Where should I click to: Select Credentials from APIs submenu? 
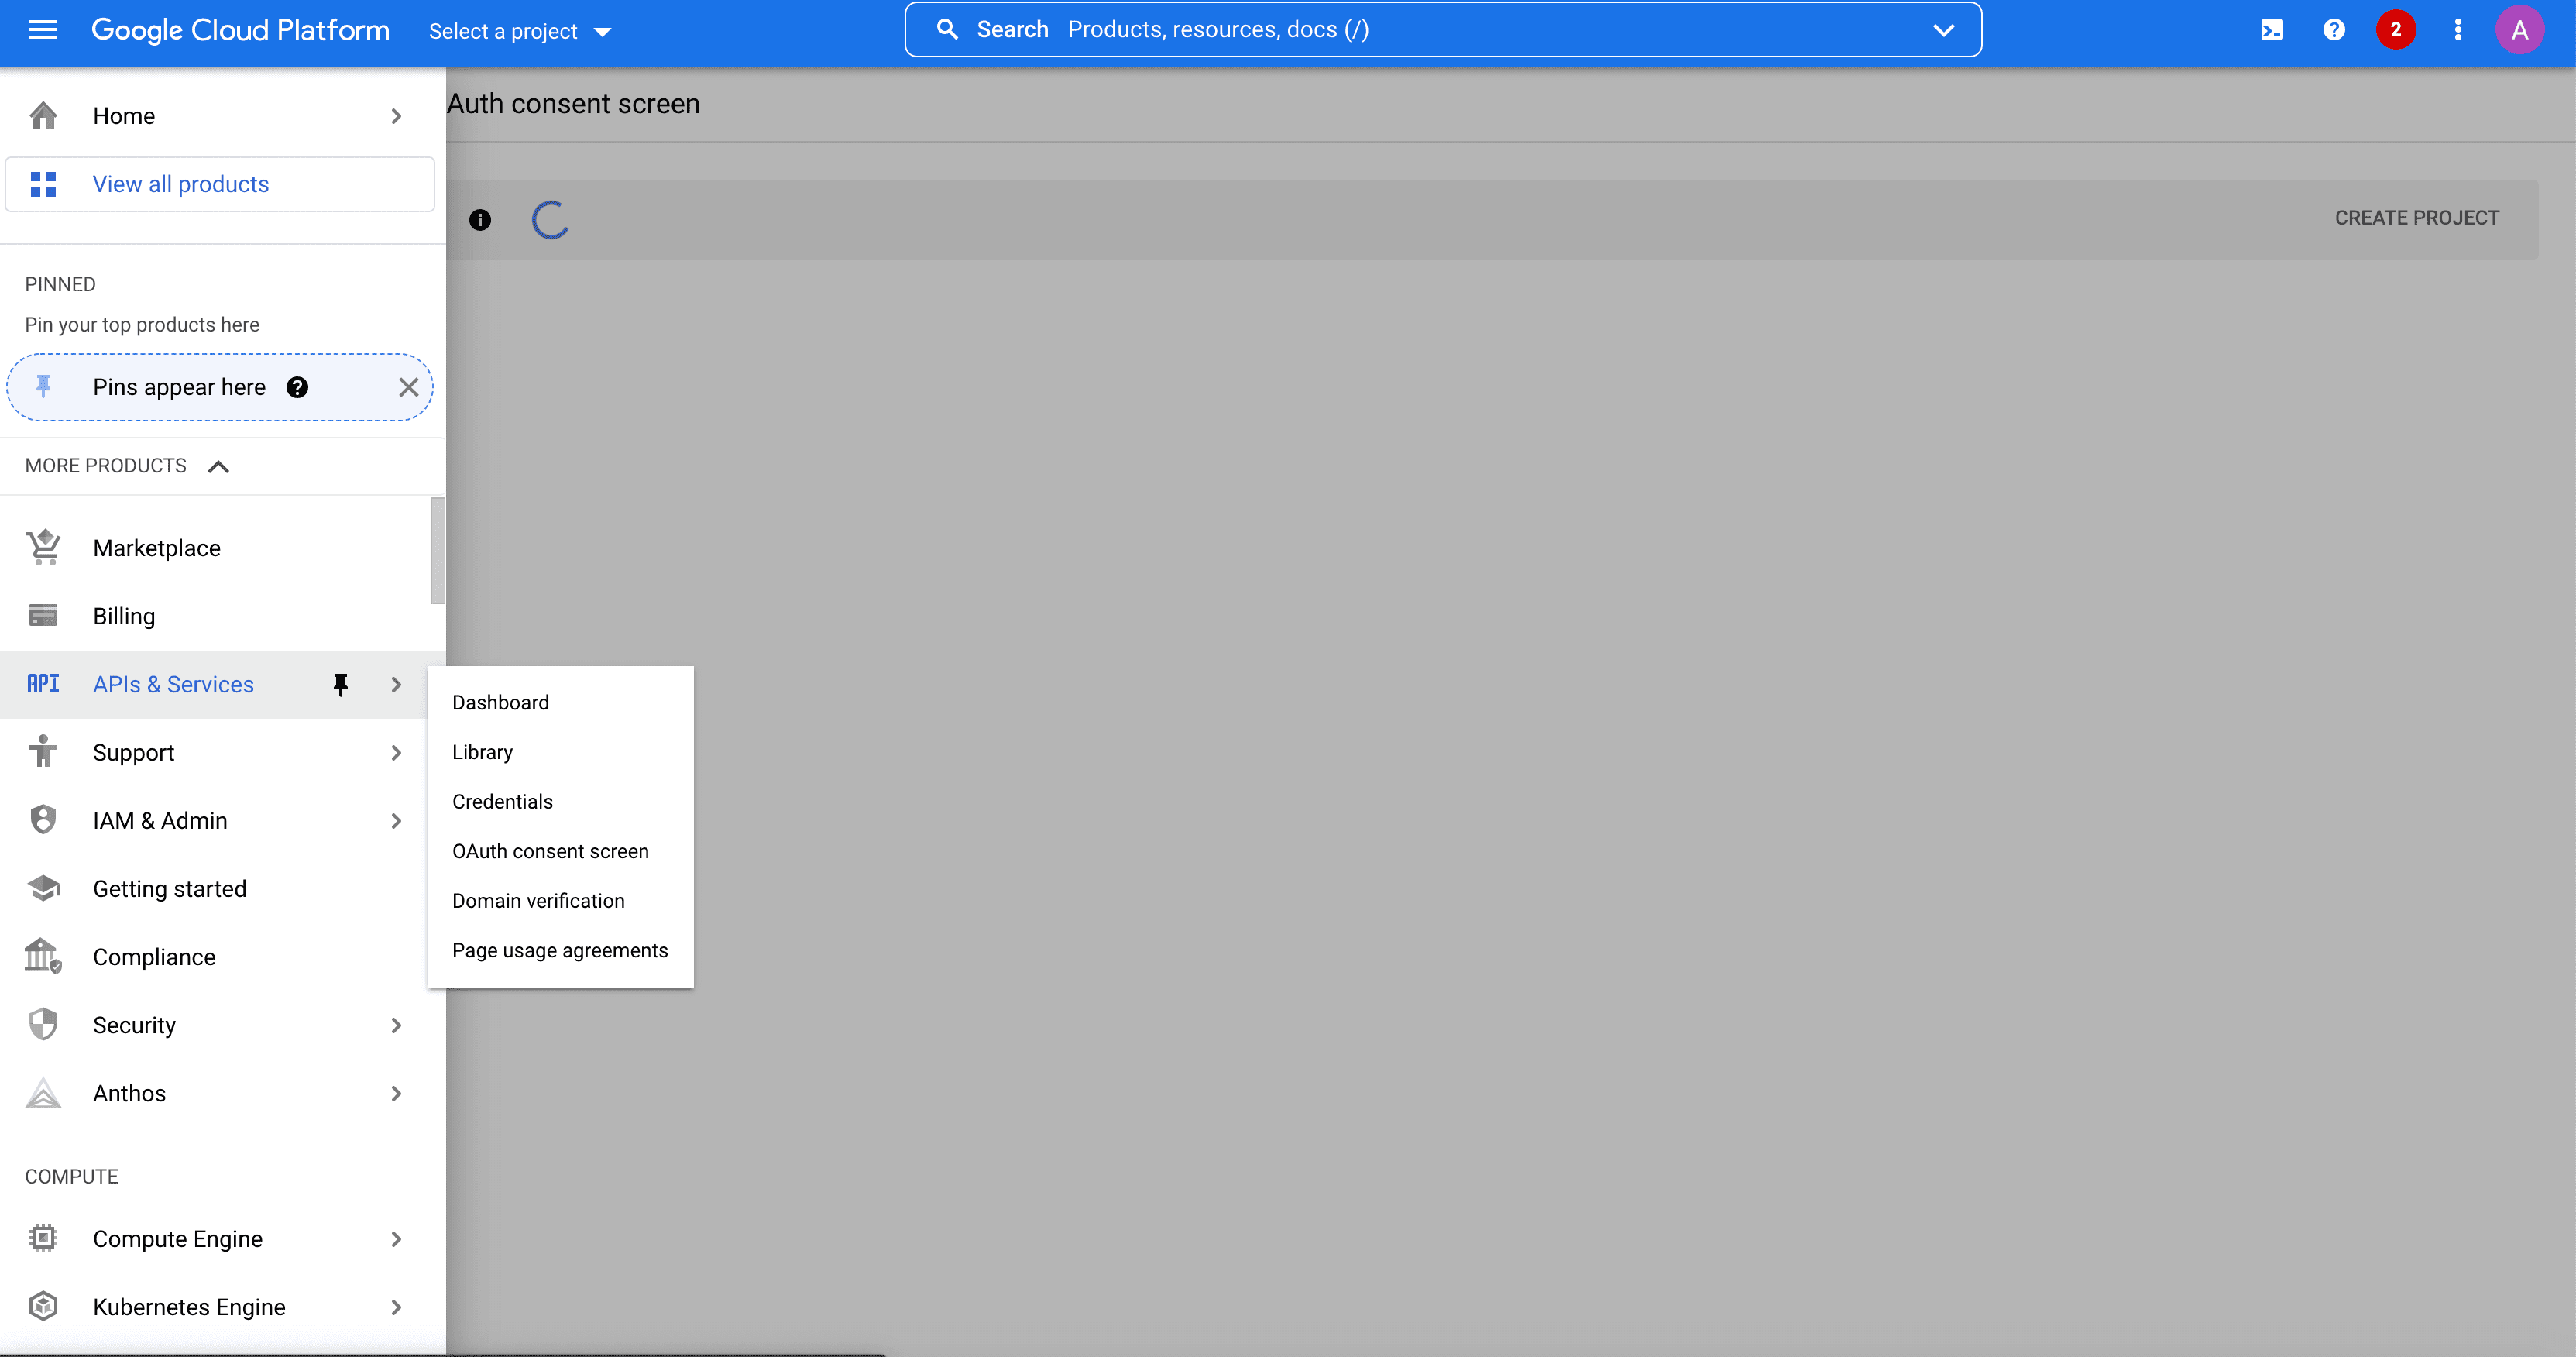tap(503, 801)
